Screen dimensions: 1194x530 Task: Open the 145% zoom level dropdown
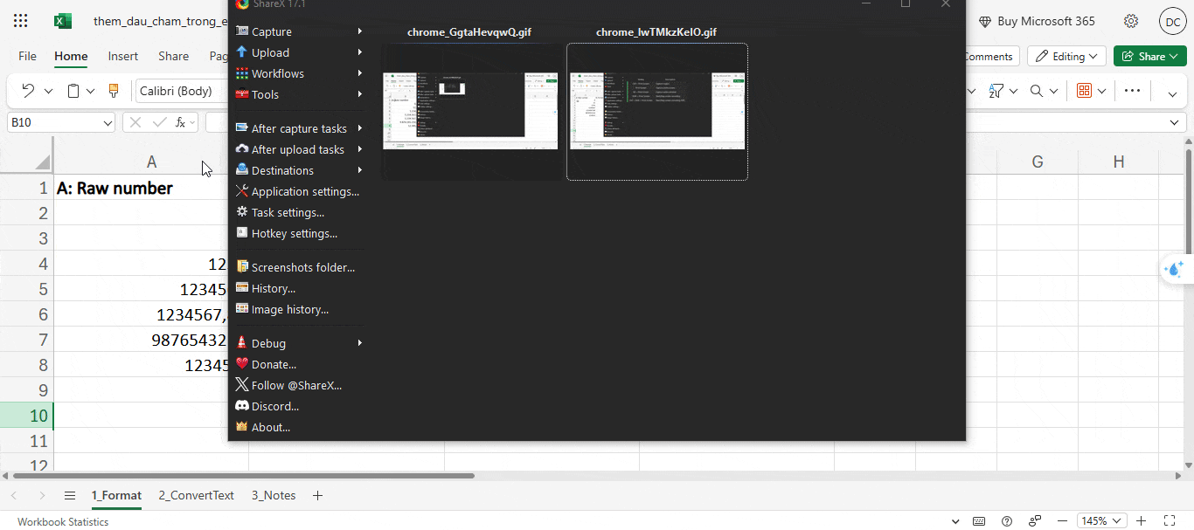tap(1100, 521)
